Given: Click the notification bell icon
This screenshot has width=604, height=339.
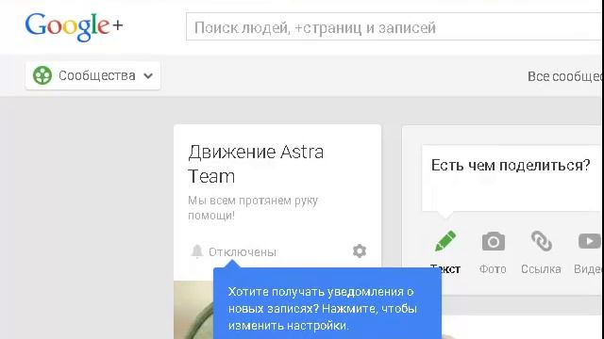Looking at the screenshot, I should tap(197, 251).
